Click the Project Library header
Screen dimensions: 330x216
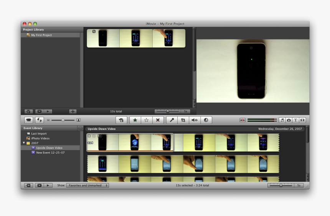click(x=52, y=29)
